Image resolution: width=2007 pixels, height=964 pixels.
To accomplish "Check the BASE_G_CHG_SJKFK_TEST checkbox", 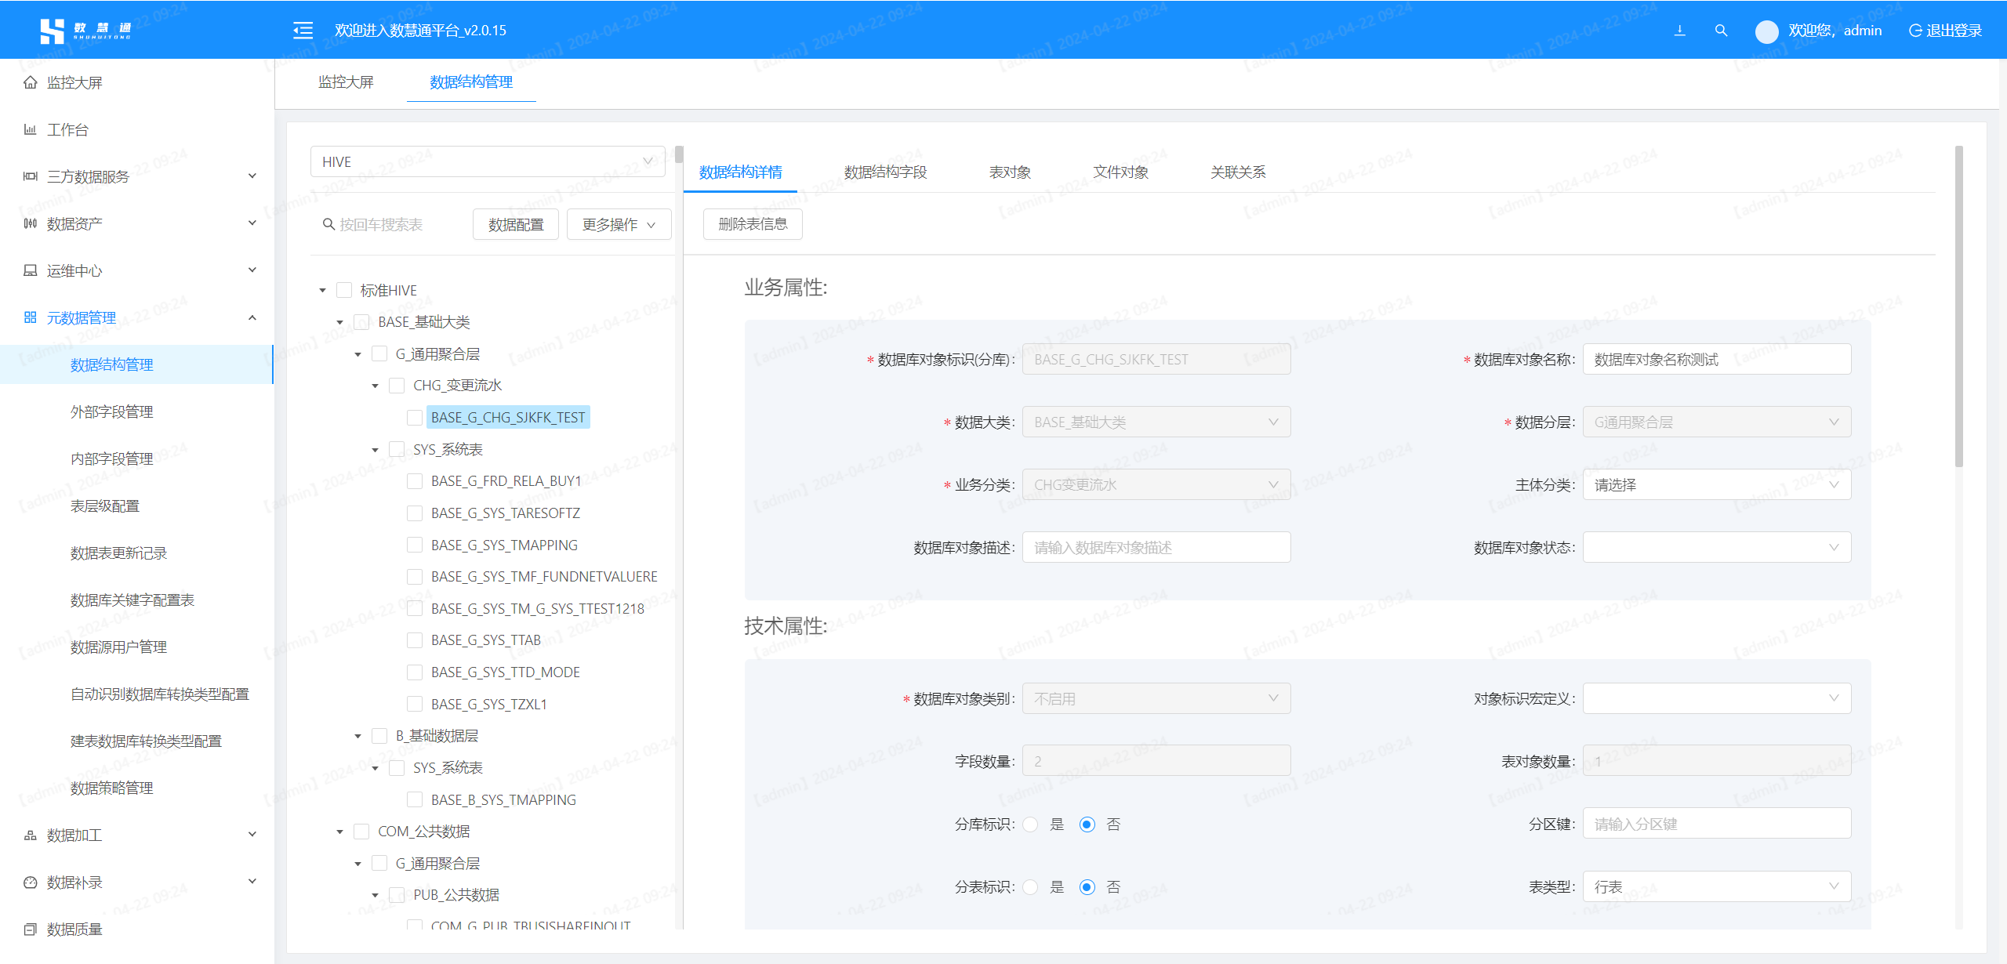I will coord(415,418).
